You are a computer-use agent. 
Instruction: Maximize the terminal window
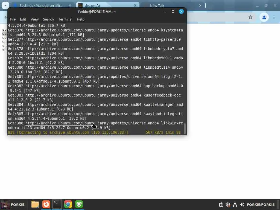pyautogui.click(x=173, y=11)
